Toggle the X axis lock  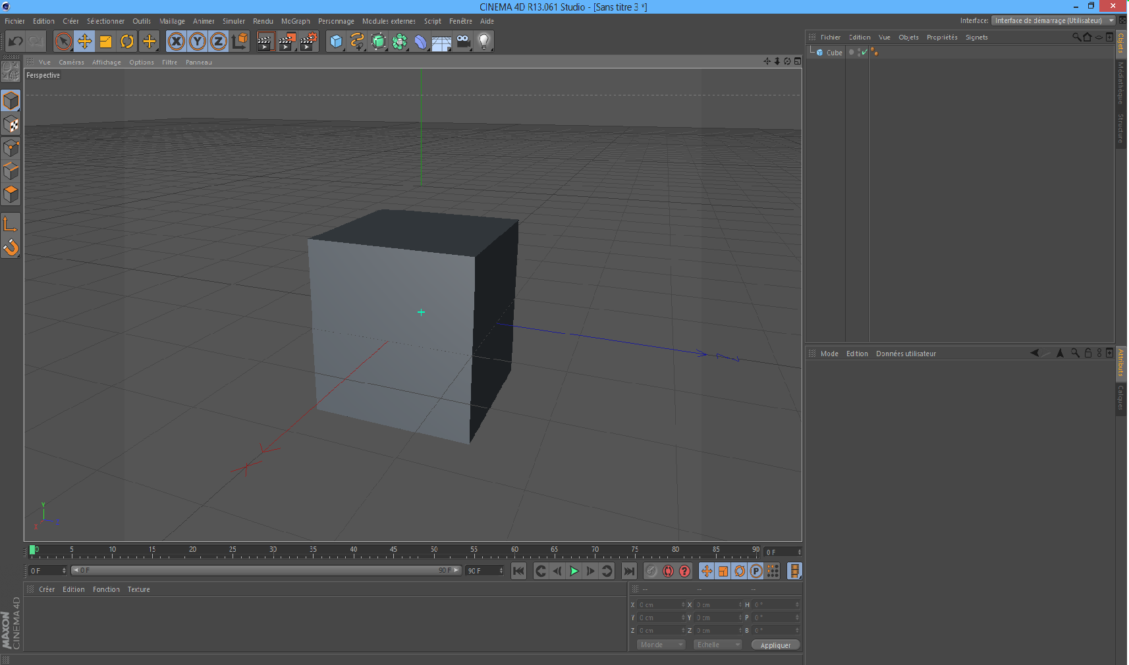point(176,41)
